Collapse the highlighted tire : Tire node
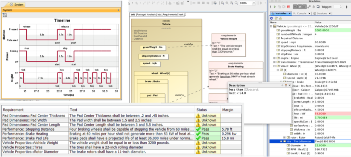 [x=281, y=141]
